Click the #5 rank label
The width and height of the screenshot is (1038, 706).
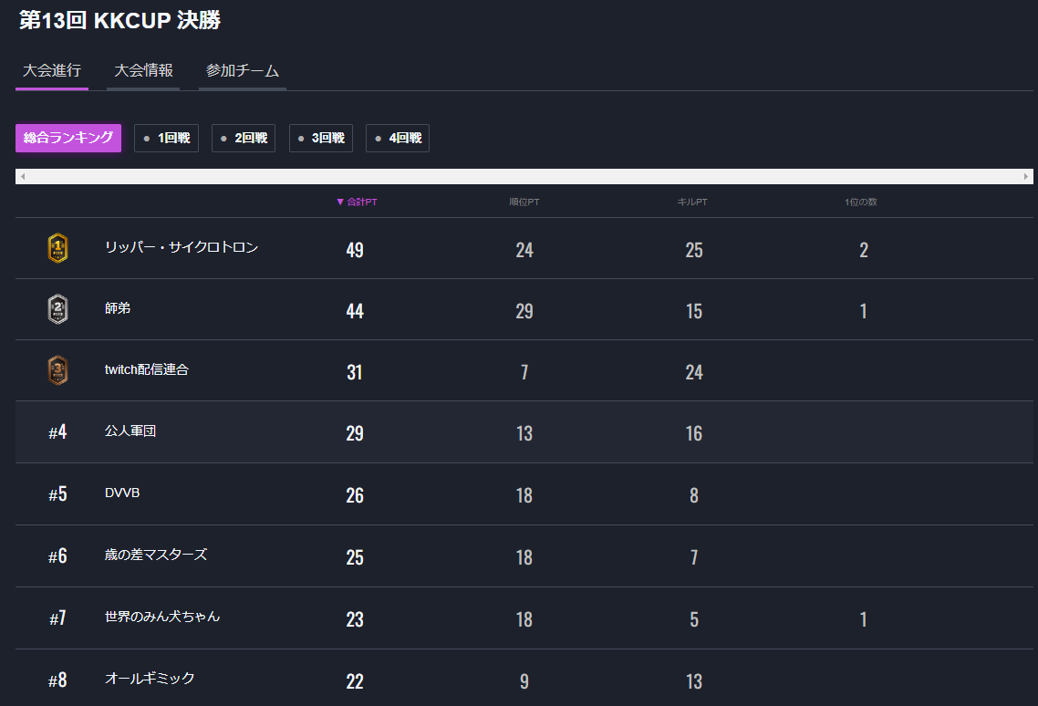click(57, 494)
